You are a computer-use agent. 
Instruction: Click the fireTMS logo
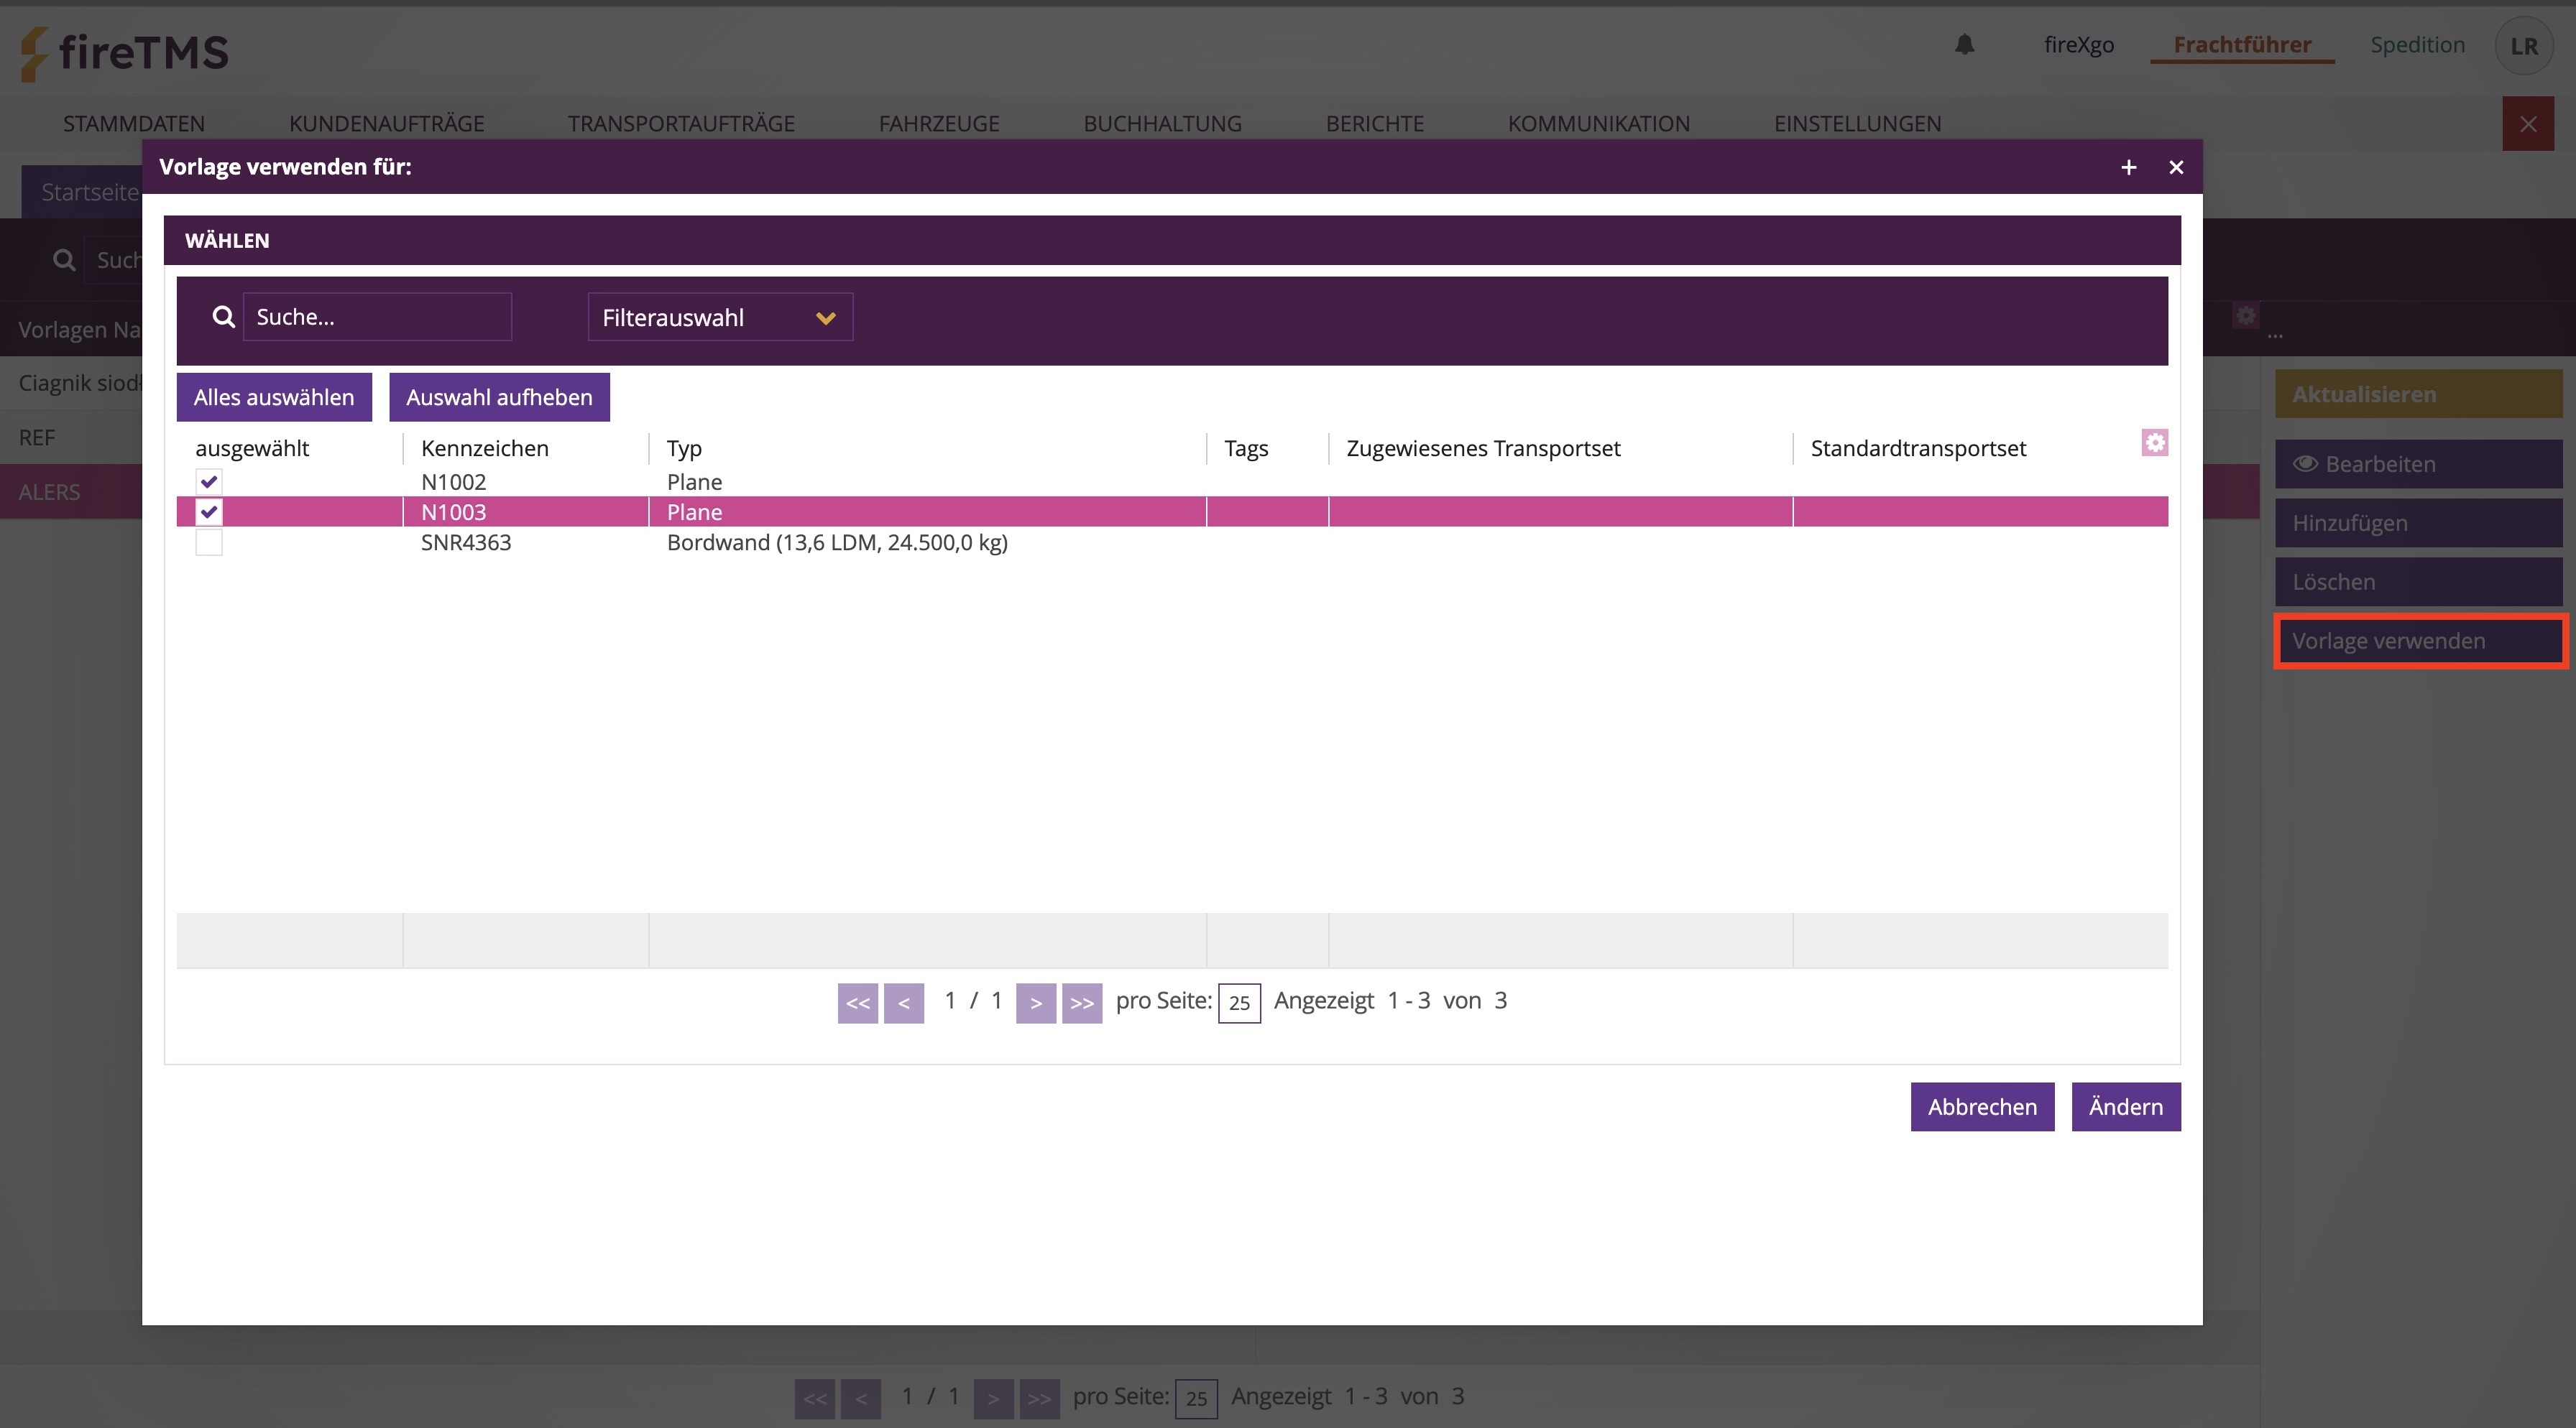[126, 52]
